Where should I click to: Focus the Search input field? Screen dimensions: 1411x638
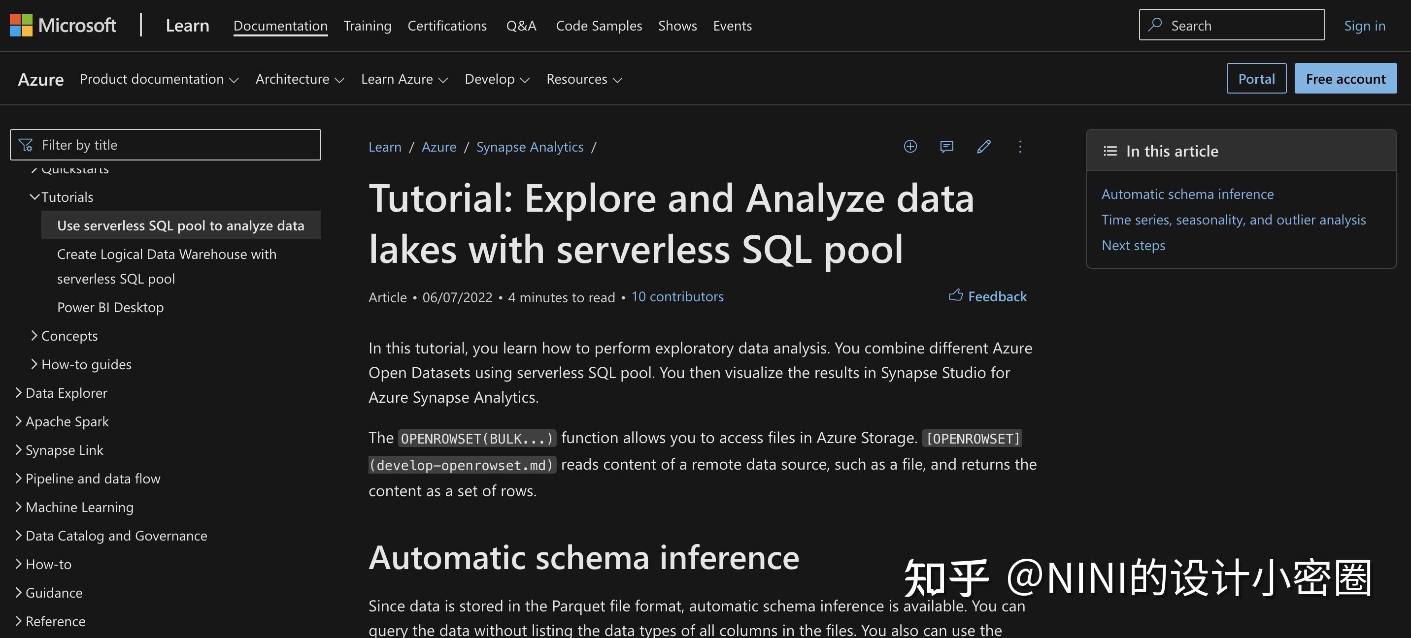point(1232,25)
